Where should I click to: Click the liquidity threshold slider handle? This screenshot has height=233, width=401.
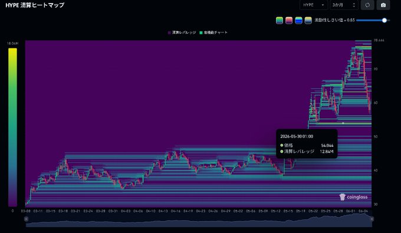point(384,20)
